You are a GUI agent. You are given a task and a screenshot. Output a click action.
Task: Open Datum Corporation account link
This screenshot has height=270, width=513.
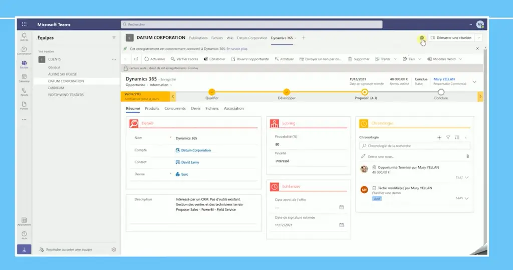pyautogui.click(x=196, y=150)
